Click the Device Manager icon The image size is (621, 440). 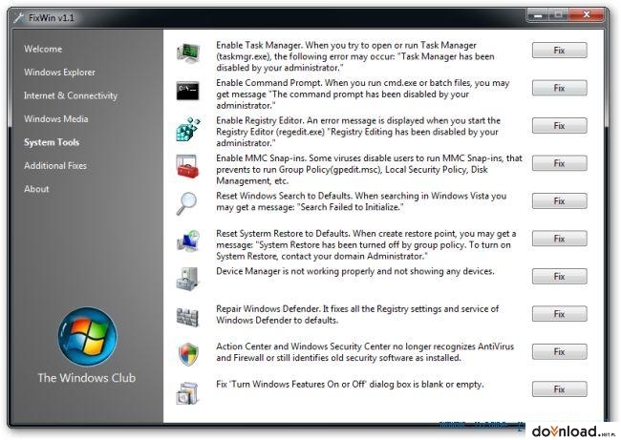click(x=187, y=280)
